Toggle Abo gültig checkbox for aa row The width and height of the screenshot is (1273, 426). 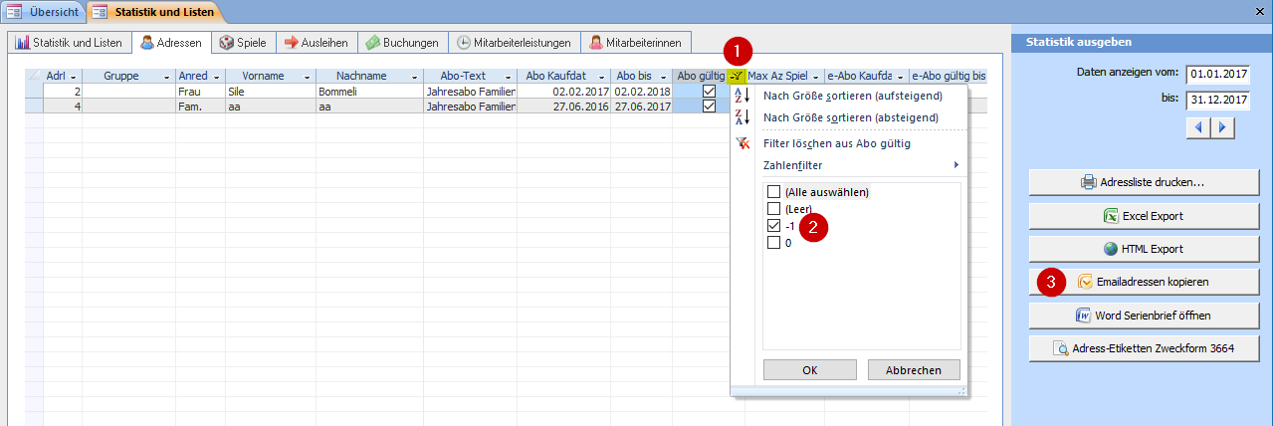click(x=709, y=106)
